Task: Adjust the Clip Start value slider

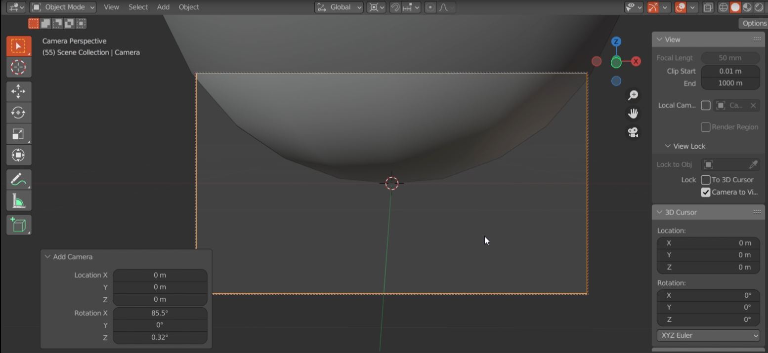Action: click(x=730, y=71)
